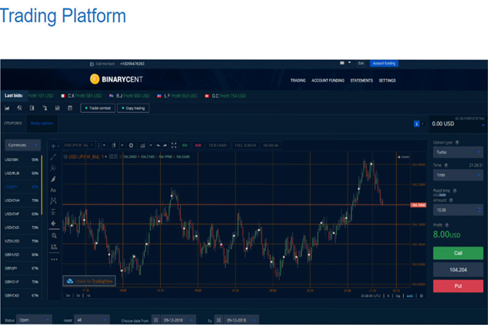The image size is (488, 325).
Task: Select the blue $ currency toggle
Action: [x=416, y=124]
